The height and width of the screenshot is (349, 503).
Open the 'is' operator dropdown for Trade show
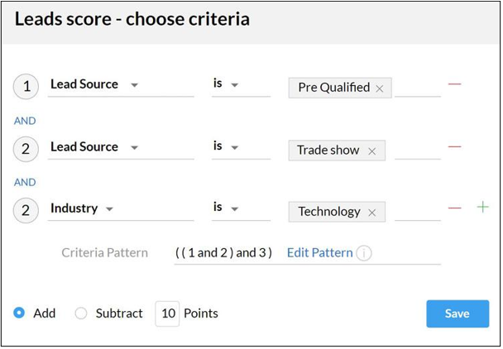coord(241,147)
